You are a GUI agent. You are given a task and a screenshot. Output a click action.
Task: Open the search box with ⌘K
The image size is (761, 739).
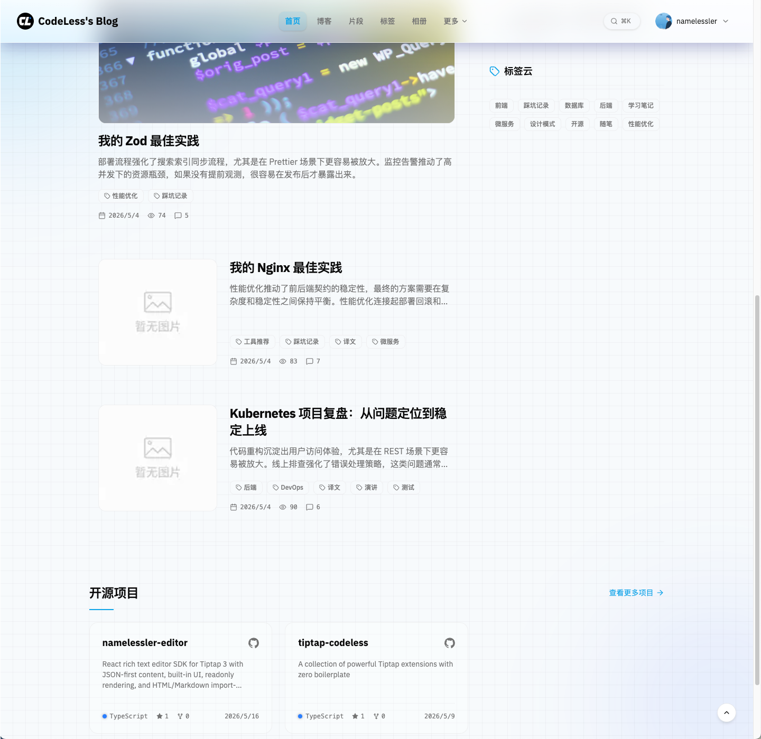point(621,21)
